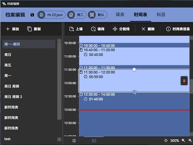Click the bottom handle of the 11:30:00 block
The width and height of the screenshot is (193, 145).
(x=134, y=92)
